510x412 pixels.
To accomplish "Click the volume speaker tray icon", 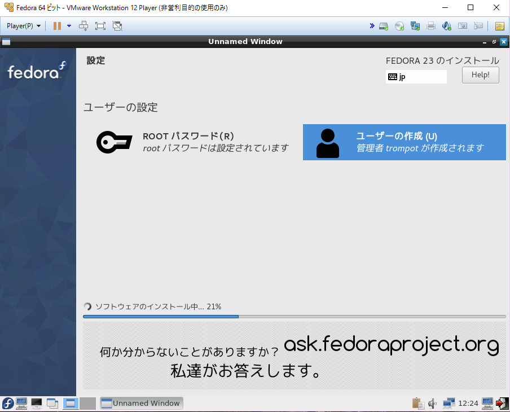I will [432, 404].
